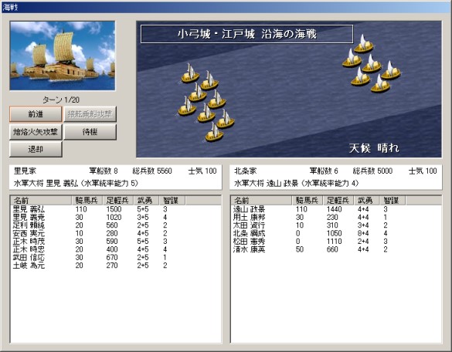
Task: Sort 北条 list by 名前 column header
Action: pos(261,200)
